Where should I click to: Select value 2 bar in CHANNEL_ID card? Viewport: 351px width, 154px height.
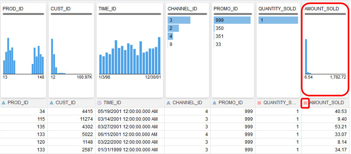click(x=173, y=28)
